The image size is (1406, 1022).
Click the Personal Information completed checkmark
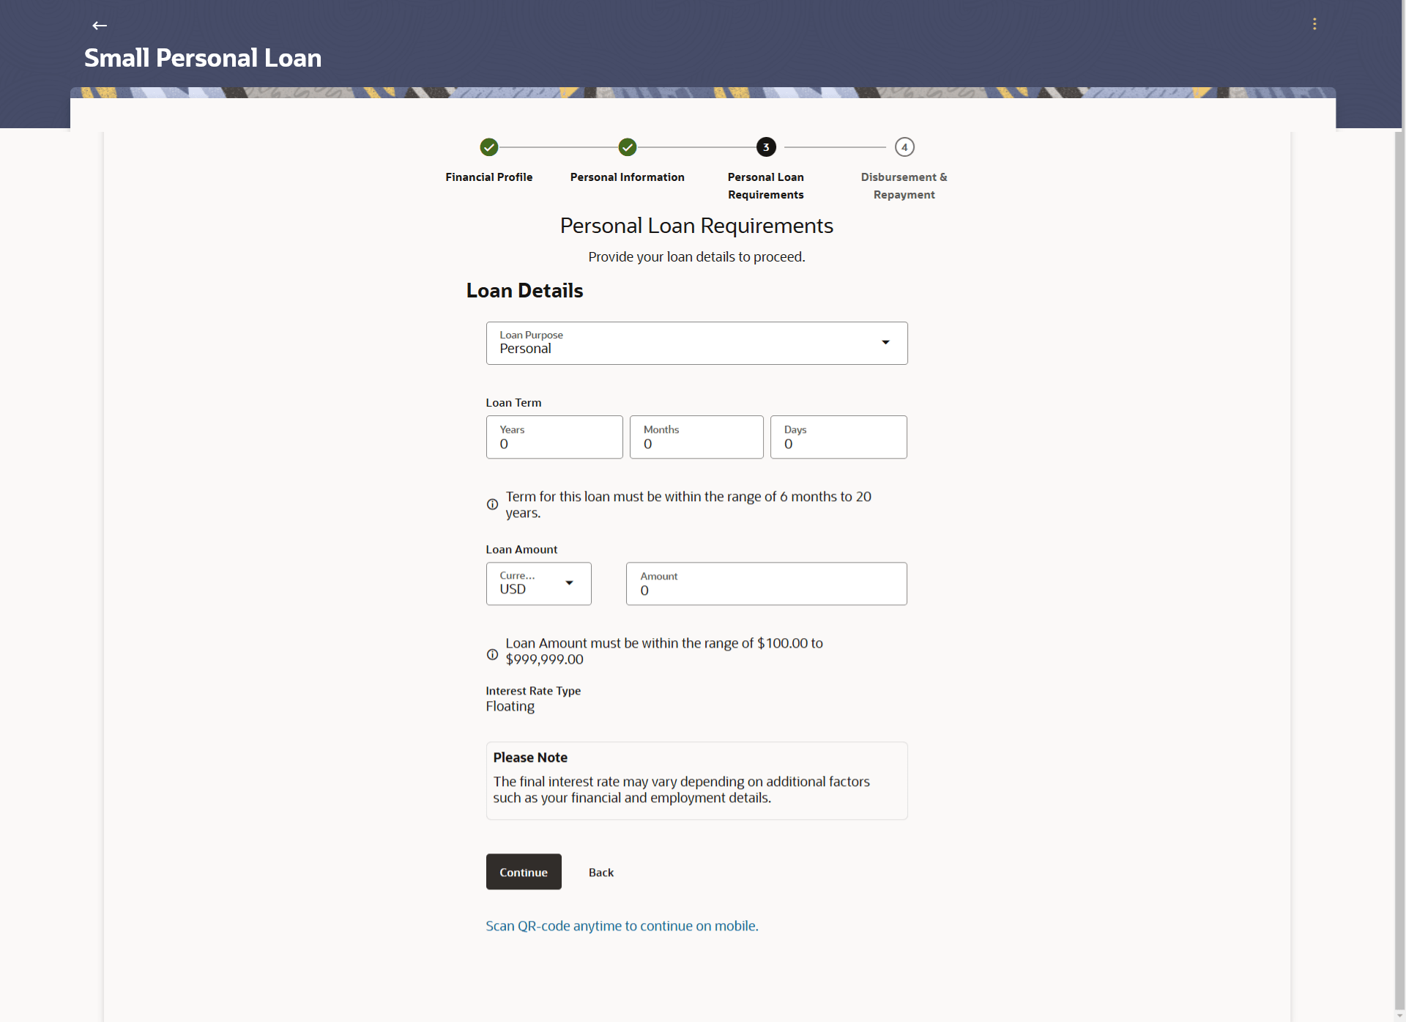tap(628, 147)
